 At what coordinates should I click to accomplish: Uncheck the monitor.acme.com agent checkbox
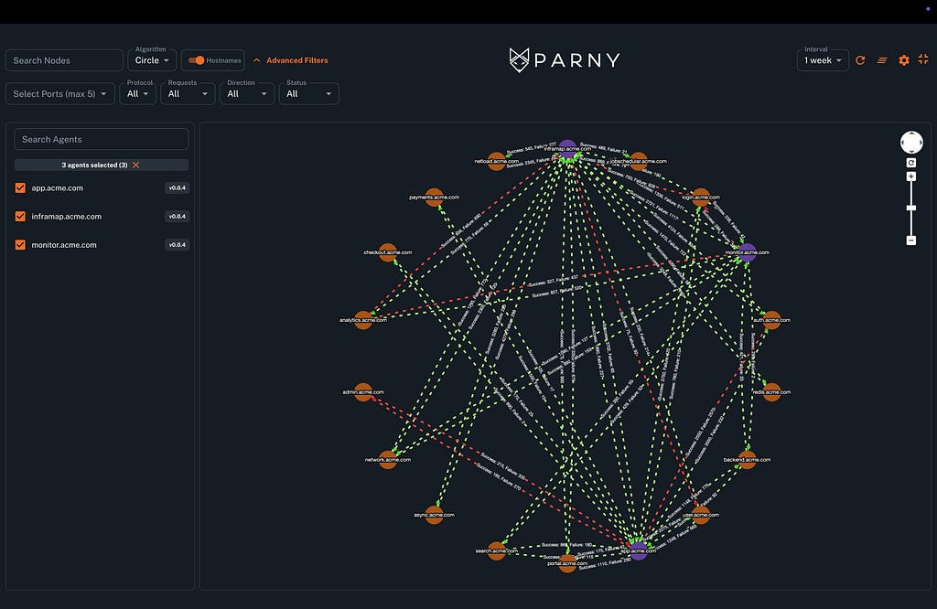click(20, 245)
